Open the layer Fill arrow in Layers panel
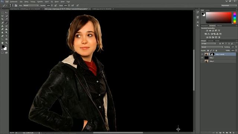Image resolution: width=238 pixels, height=134 pixels. 236,51
